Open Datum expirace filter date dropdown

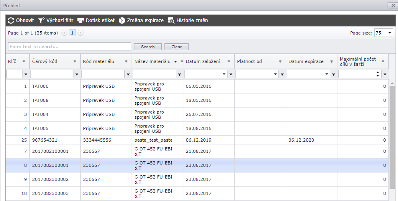[327, 74]
